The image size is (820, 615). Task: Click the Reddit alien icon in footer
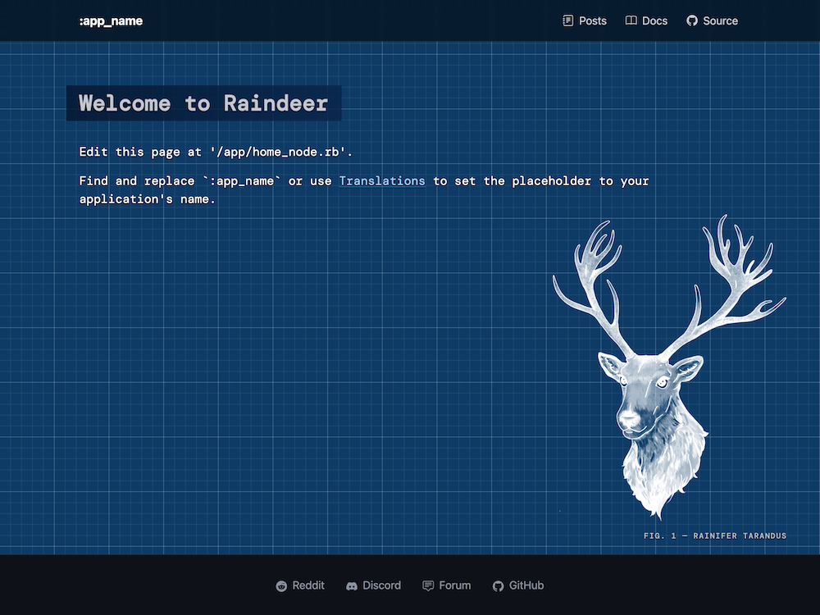pos(281,586)
